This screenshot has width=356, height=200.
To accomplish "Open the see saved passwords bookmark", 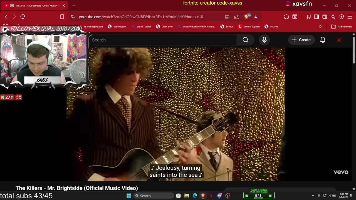I will tap(196, 27).
